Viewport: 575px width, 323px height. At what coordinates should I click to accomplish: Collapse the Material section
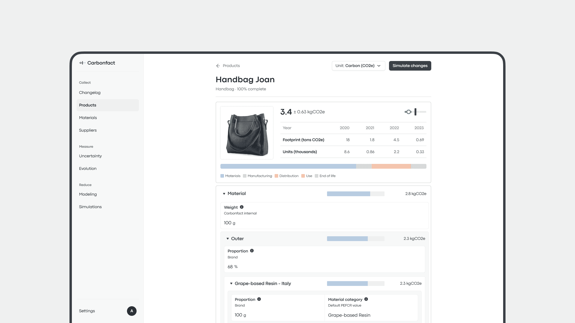tap(224, 194)
